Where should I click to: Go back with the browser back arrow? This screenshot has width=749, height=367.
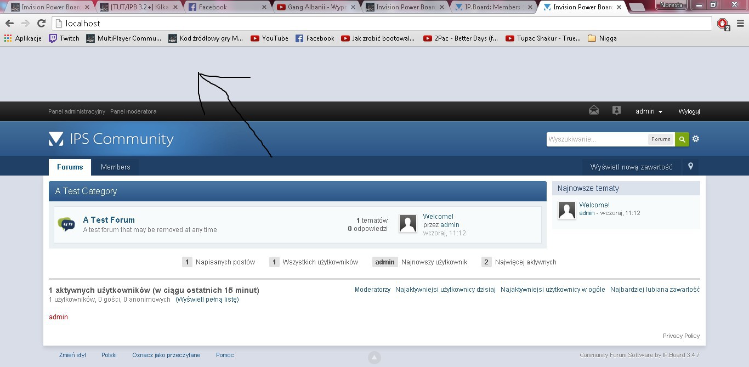pos(9,24)
